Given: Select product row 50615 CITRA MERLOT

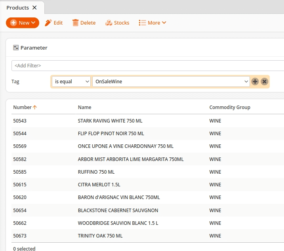Looking at the screenshot, I should [x=99, y=185].
